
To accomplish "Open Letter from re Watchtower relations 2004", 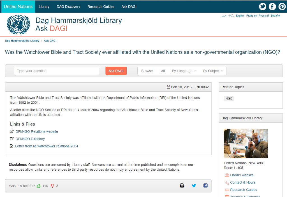I will coord(47,146).
